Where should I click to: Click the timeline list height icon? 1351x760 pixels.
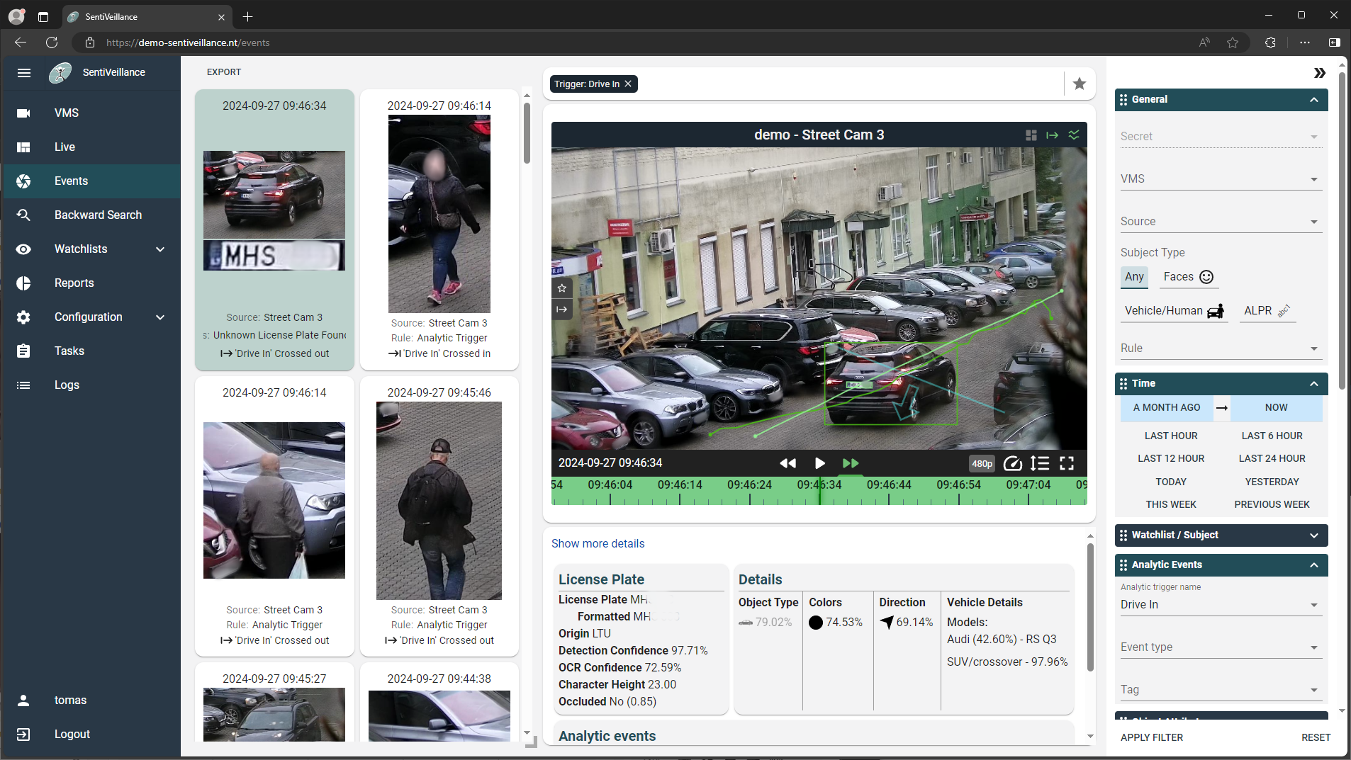point(1040,463)
